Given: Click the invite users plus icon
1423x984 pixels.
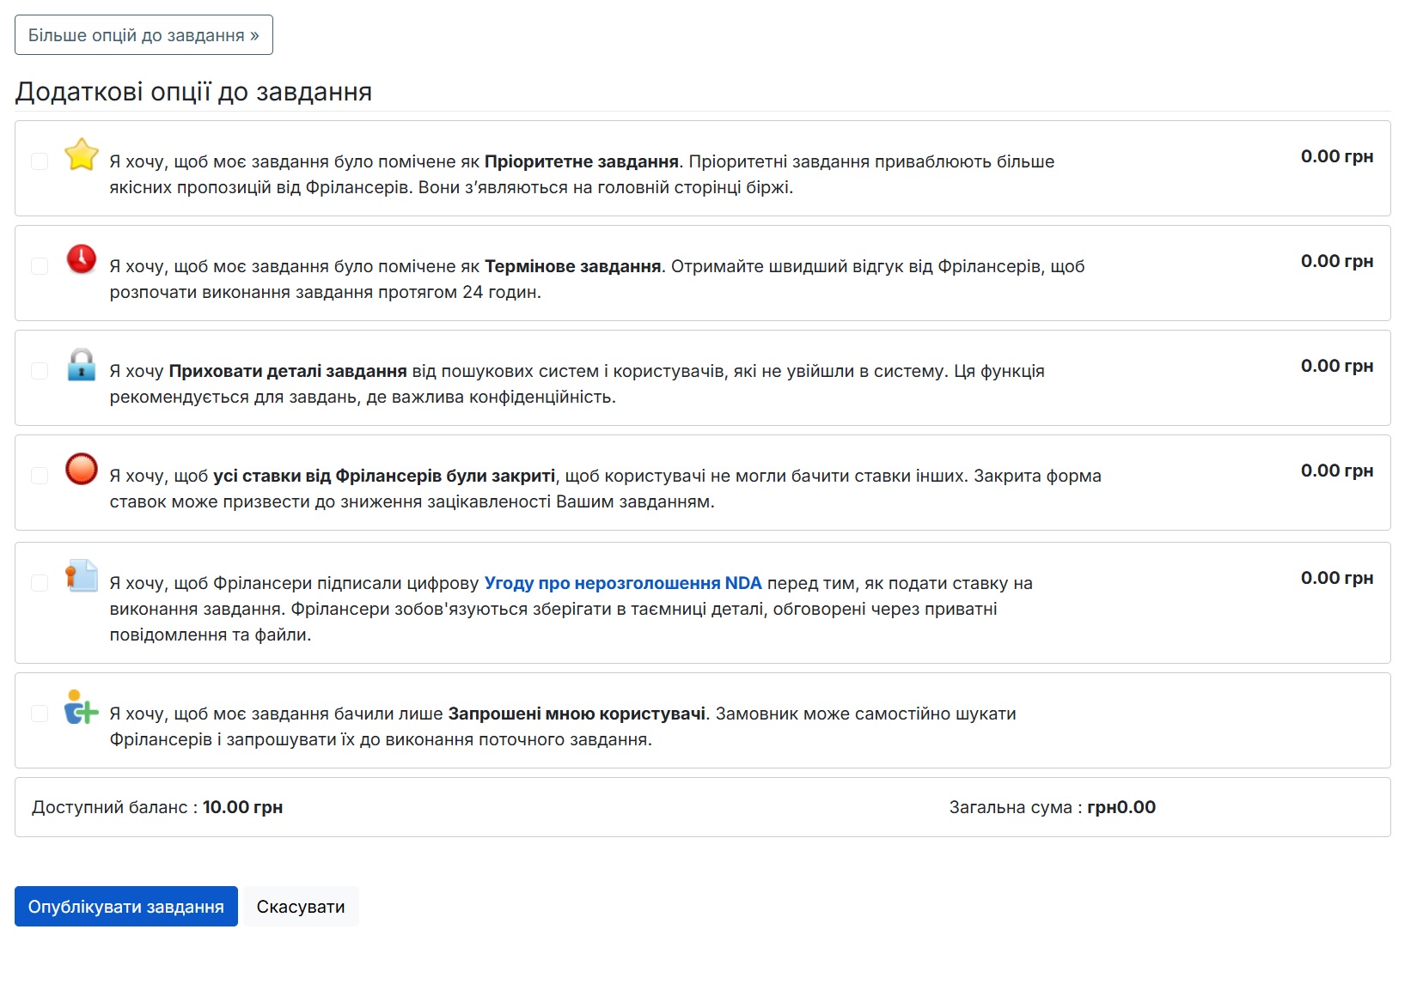Looking at the screenshot, I should click(x=82, y=708).
